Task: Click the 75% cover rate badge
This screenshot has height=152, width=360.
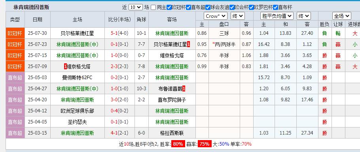Action: pyautogui.click(x=205, y=144)
